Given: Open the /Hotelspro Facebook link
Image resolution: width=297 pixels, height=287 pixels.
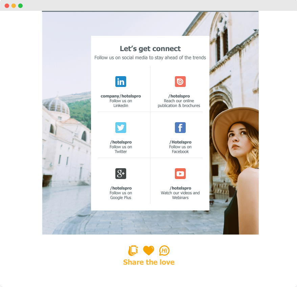Looking at the screenshot, I should [180, 142].
